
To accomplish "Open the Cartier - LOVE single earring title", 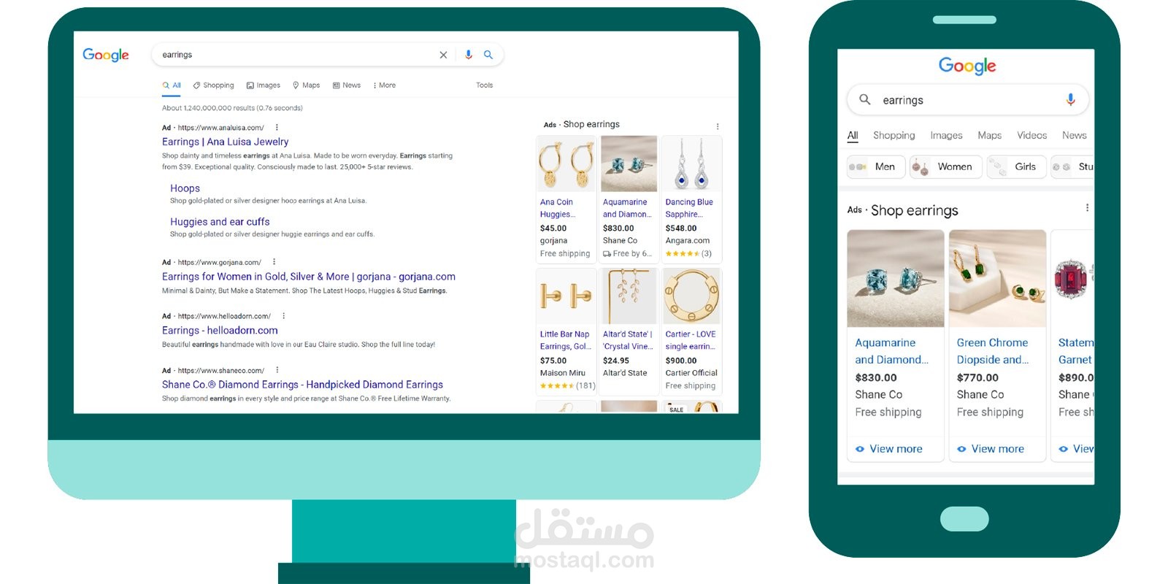I will [691, 340].
